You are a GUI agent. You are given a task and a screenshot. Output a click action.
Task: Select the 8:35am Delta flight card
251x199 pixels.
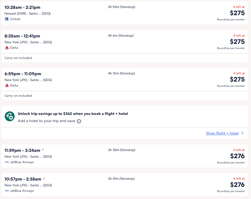[x=22, y=36]
